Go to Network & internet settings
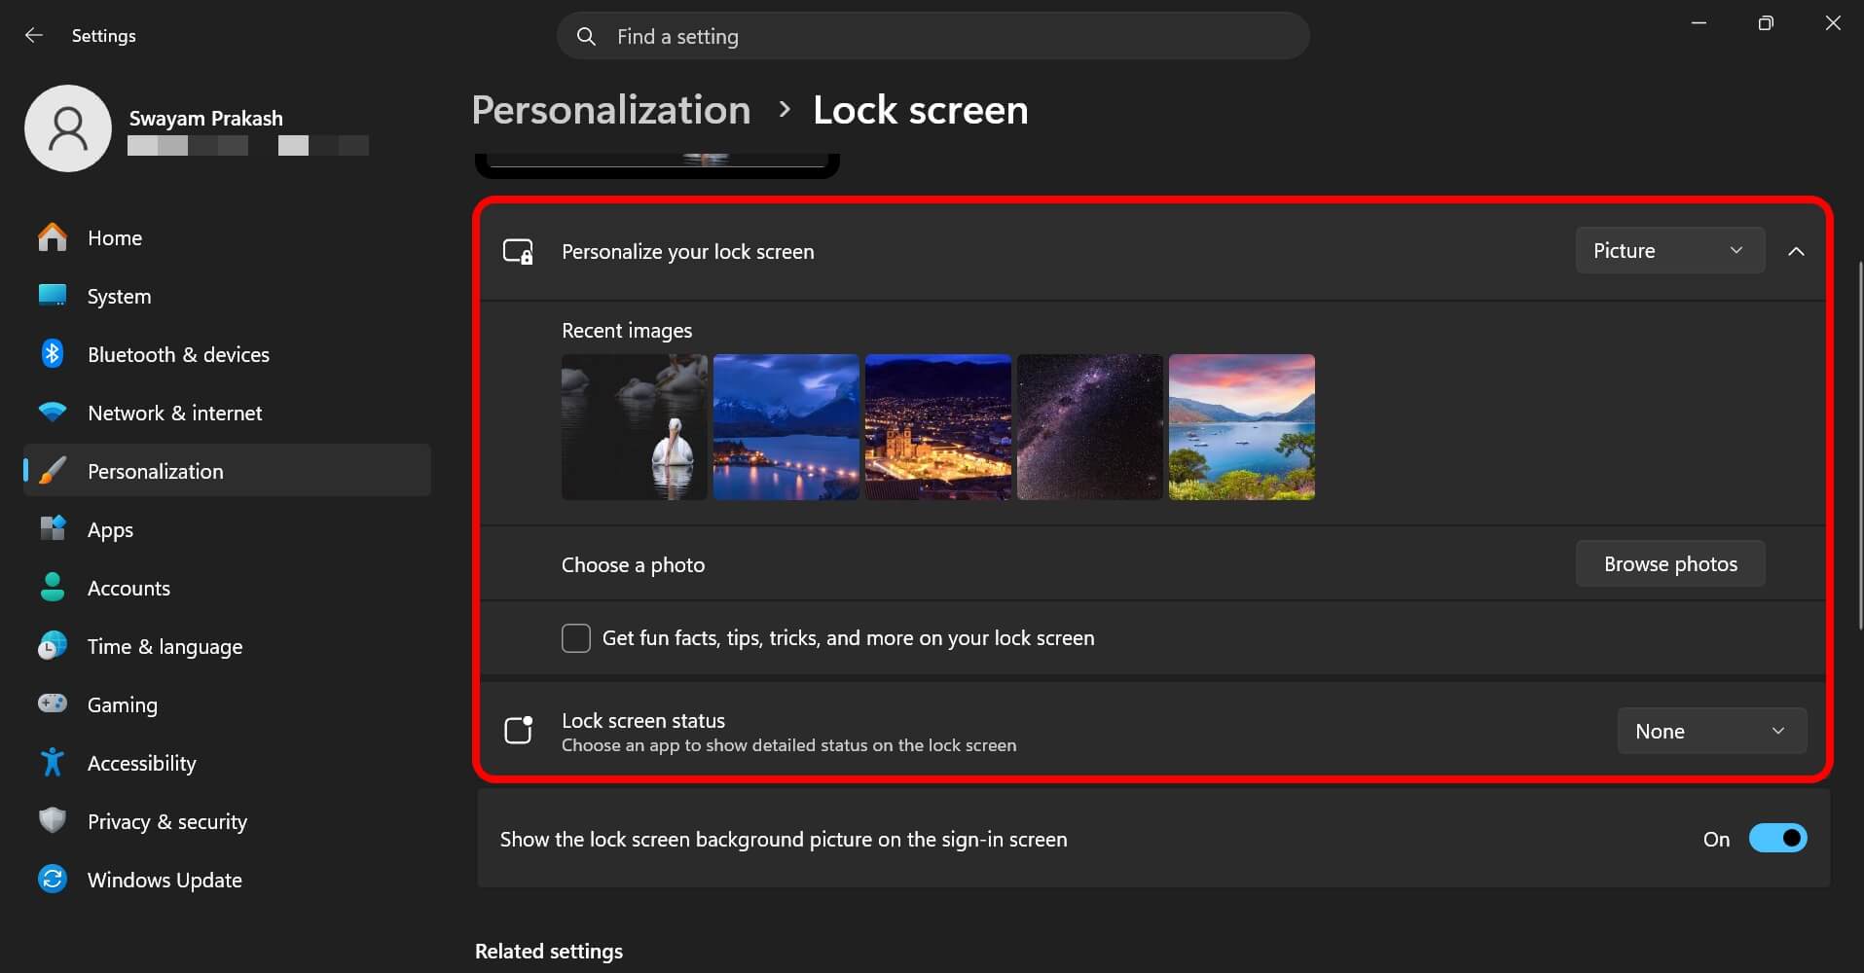Screen dimensions: 1864x973 coord(174,412)
